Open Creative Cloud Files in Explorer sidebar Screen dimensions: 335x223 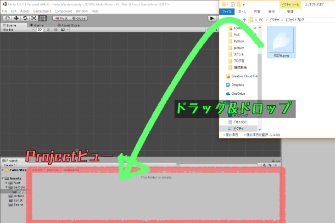tap(242, 76)
